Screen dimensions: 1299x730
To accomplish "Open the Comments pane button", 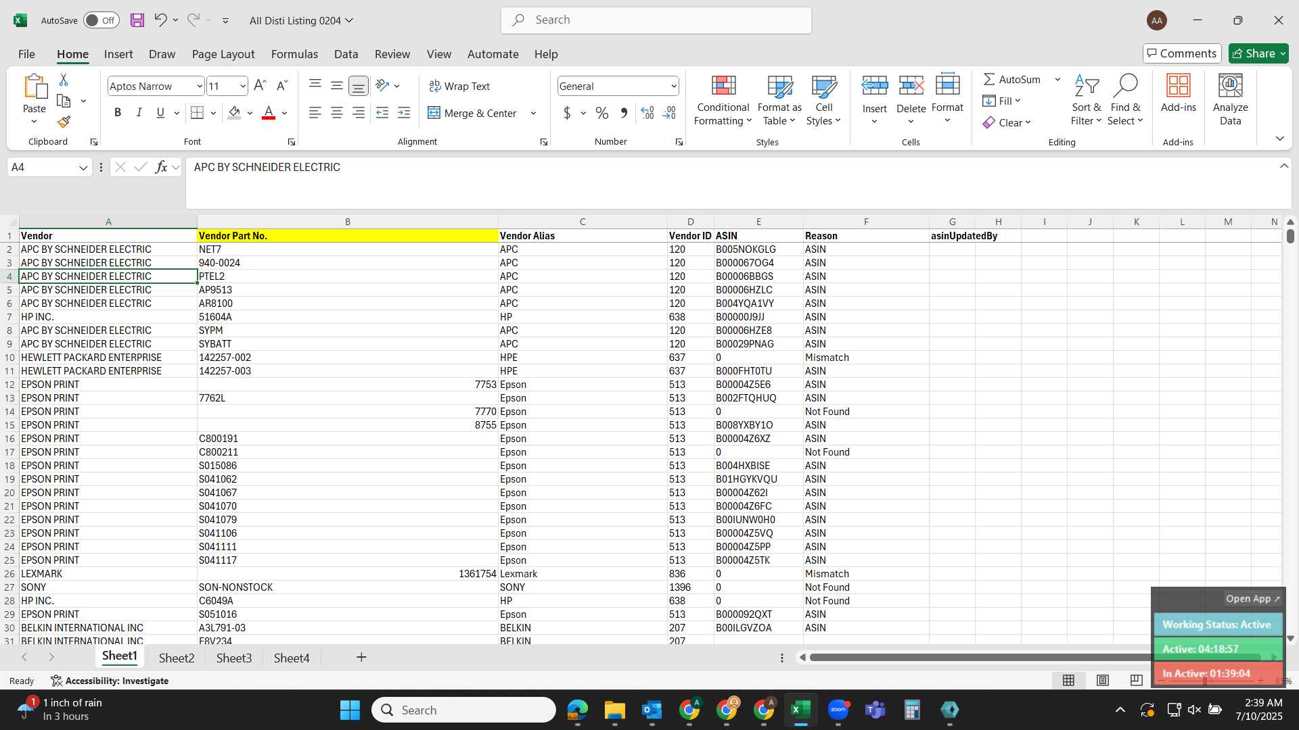I will 1182,53.
